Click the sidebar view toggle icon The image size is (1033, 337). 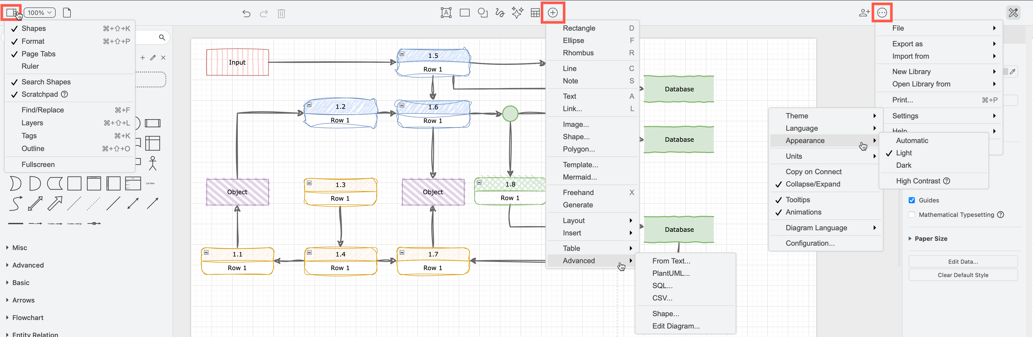tap(11, 12)
